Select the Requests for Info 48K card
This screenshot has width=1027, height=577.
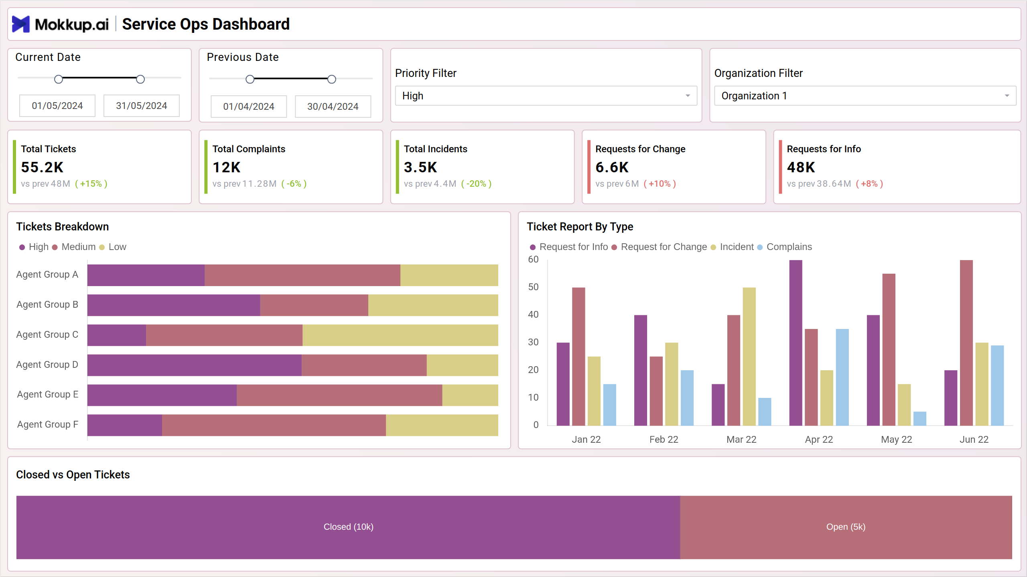[897, 167]
